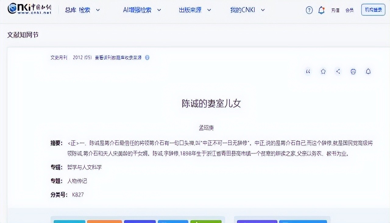Click the CNKI logo
390x223 pixels.
(x=29, y=9)
